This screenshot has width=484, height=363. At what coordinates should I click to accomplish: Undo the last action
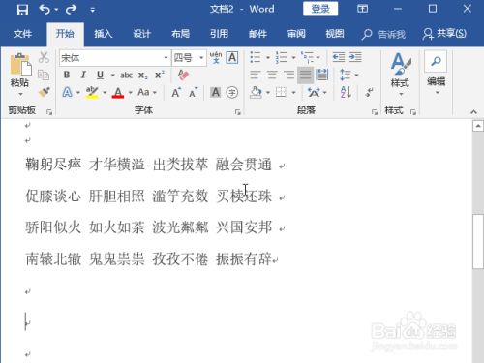pyautogui.click(x=45, y=10)
